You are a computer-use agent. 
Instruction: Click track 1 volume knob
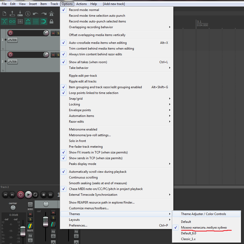click(46, 33)
